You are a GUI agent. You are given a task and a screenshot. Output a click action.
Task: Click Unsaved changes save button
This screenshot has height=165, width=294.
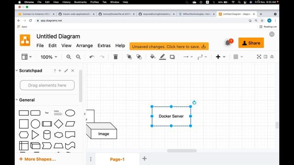tap(169, 46)
